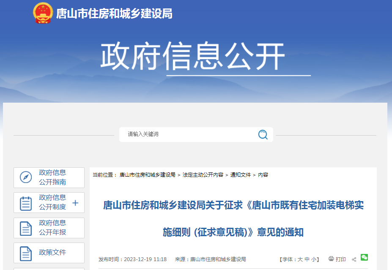
Task: Open the 政策文件 sidebar item
Action: coord(52,252)
